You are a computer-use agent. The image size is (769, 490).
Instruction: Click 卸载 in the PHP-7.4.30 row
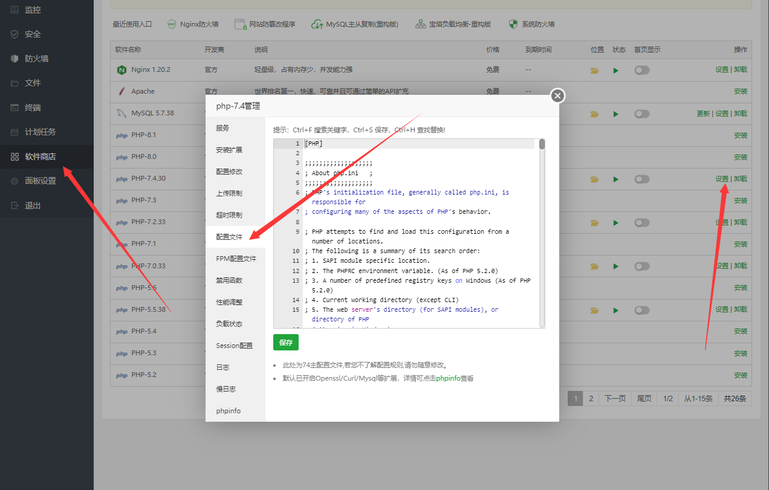tap(741, 179)
